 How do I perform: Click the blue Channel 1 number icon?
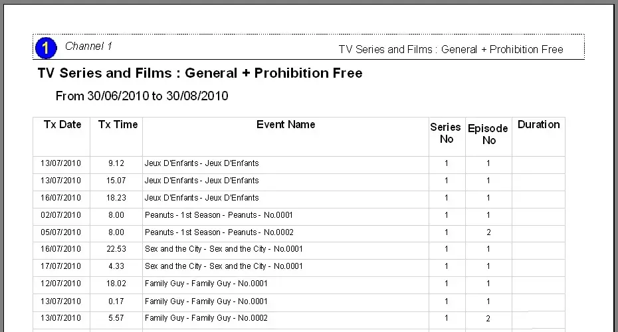(45, 48)
